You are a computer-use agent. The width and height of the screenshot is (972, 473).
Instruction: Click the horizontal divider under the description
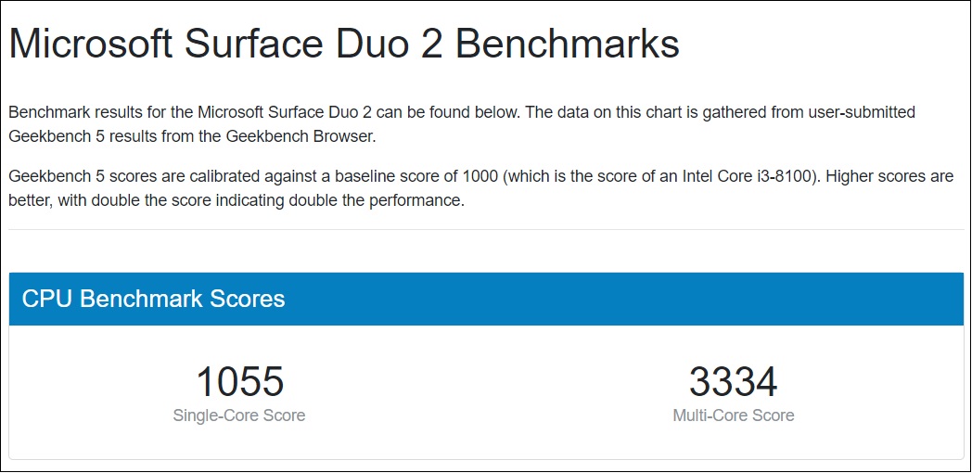point(486,229)
